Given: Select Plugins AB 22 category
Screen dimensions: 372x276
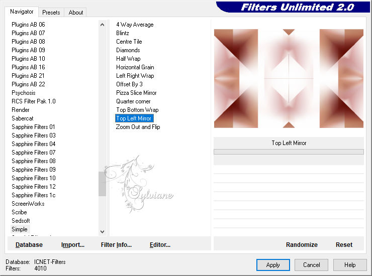Looking at the screenshot, I should pyautogui.click(x=28, y=84).
